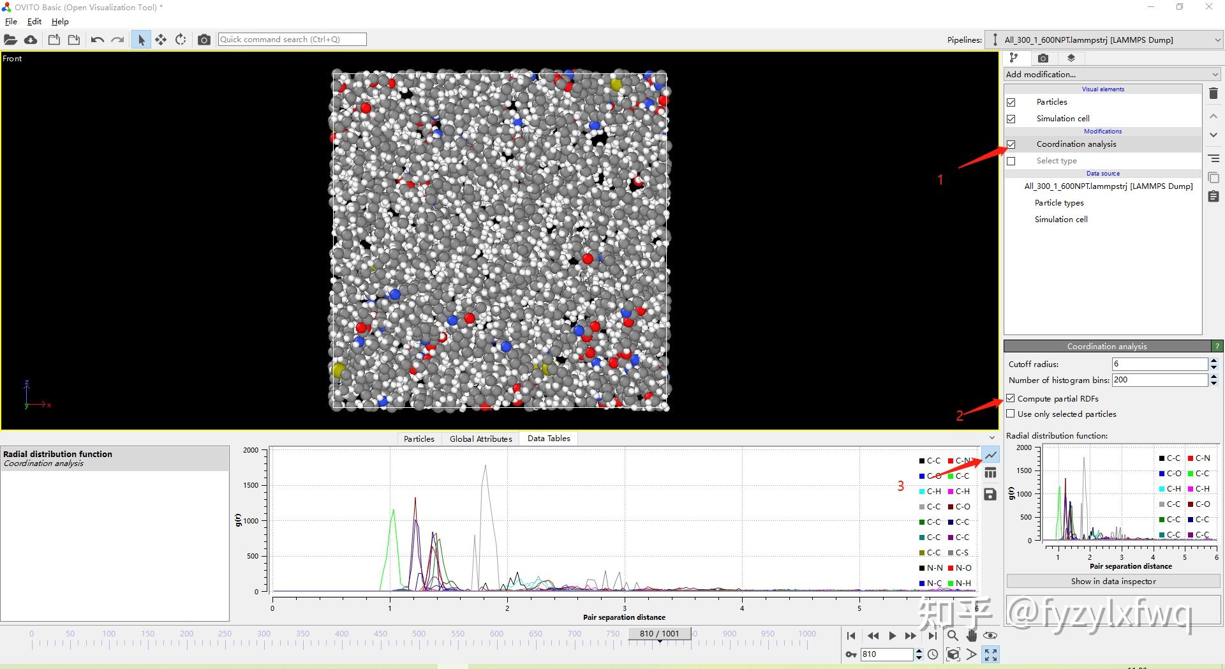Expand the Pipelines selector dropdown
Viewport: 1225px width, 669px height.
[1104, 40]
